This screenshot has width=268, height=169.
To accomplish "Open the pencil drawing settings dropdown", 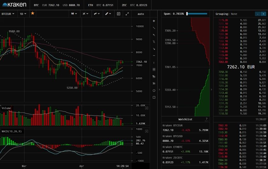I will [x=108, y=14].
